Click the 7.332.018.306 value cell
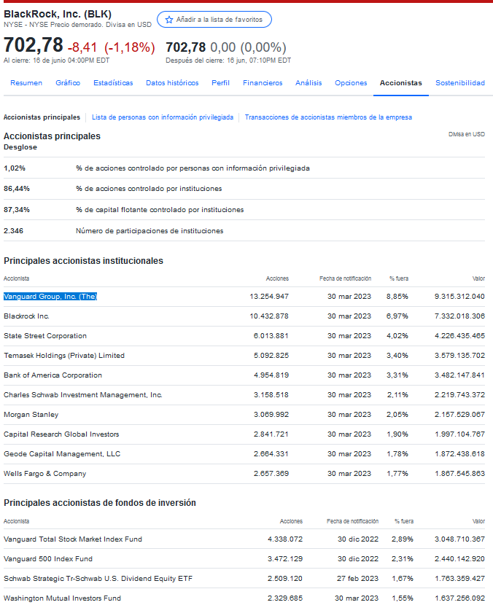This screenshot has height=605, width=493. tap(459, 316)
